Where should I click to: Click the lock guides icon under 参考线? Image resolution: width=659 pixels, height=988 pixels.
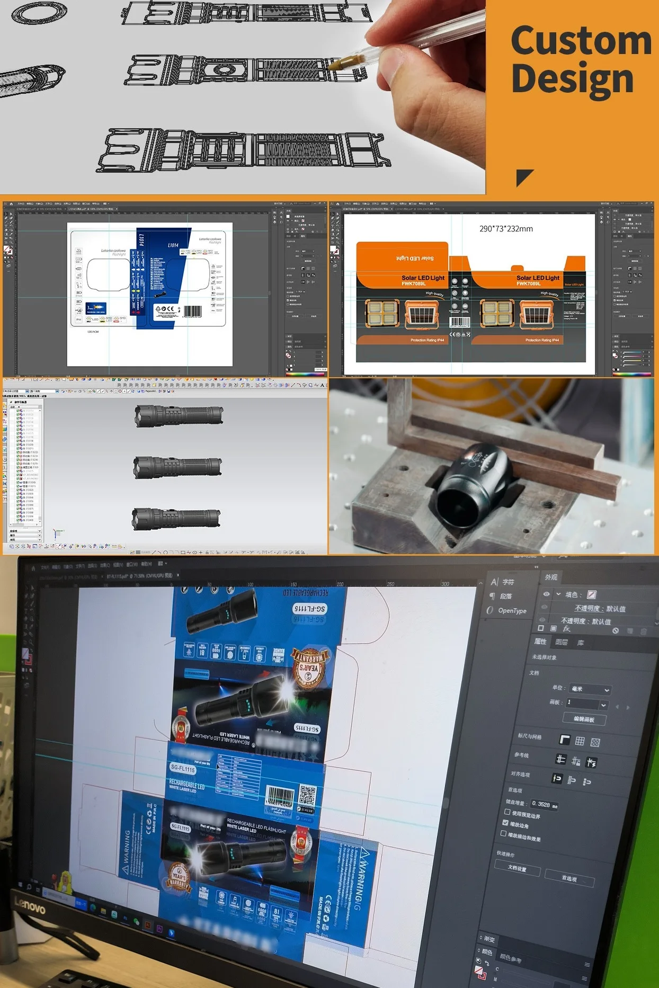coord(576,761)
